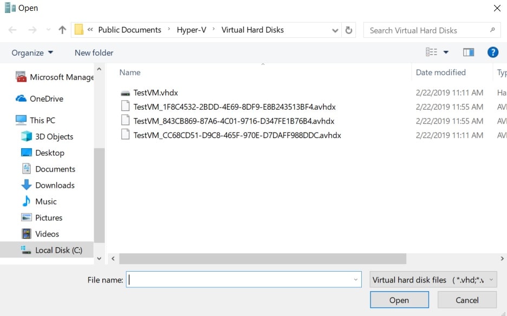Focus the Search Virtual Hard Disks box
This screenshot has height=316, width=507.
(428, 30)
